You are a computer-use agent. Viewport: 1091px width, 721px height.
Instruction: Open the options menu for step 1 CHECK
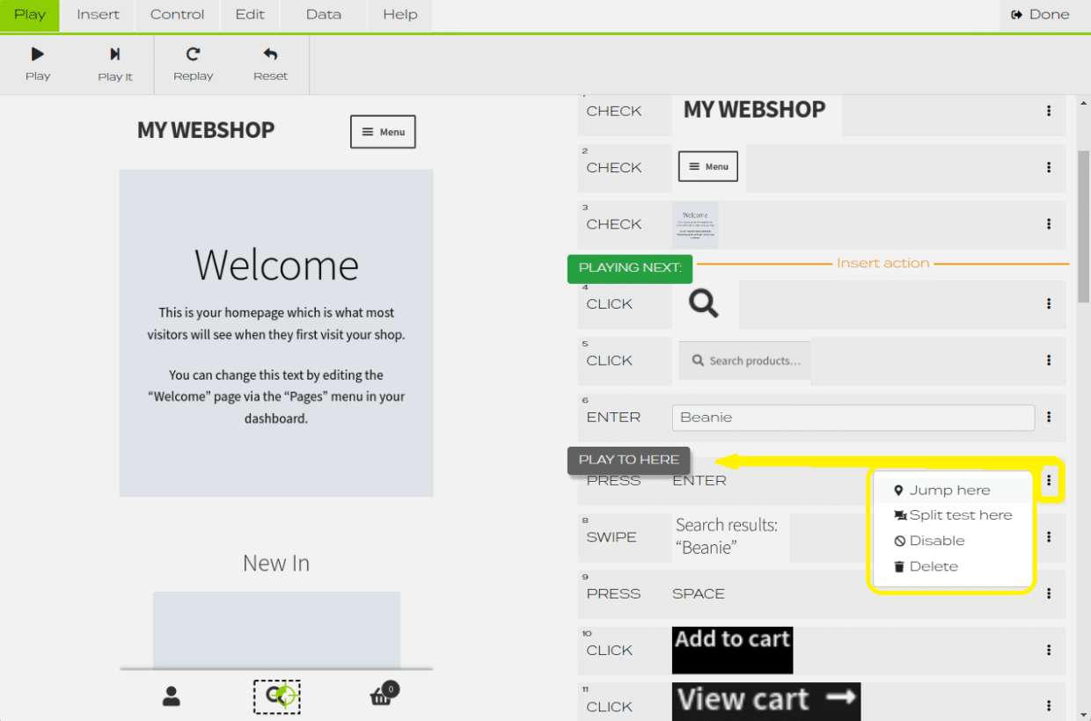tap(1049, 111)
